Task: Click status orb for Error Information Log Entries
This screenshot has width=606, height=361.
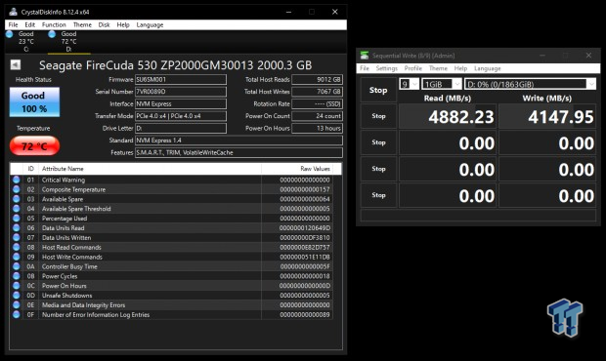Action: coord(17,315)
